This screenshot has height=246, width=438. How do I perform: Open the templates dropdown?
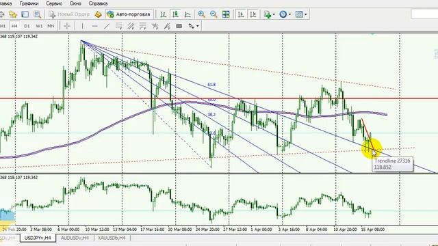coord(301,14)
